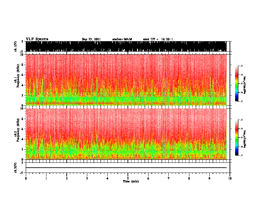Select the "start UT = 16:20:1" header text
Image resolution: width=259 pixels, height=200 pixels.
click(x=158, y=39)
